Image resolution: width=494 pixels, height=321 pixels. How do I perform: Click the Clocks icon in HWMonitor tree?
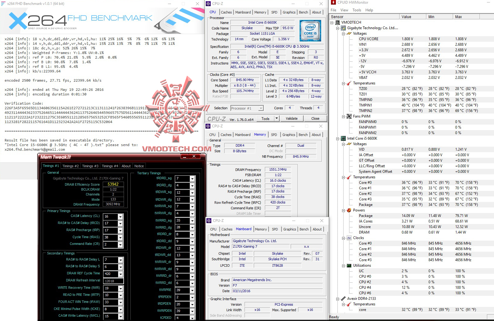coord(349,238)
